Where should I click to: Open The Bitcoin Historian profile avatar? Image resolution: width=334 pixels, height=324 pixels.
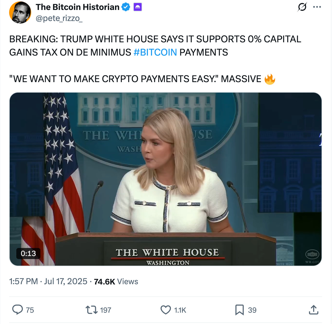20,12
